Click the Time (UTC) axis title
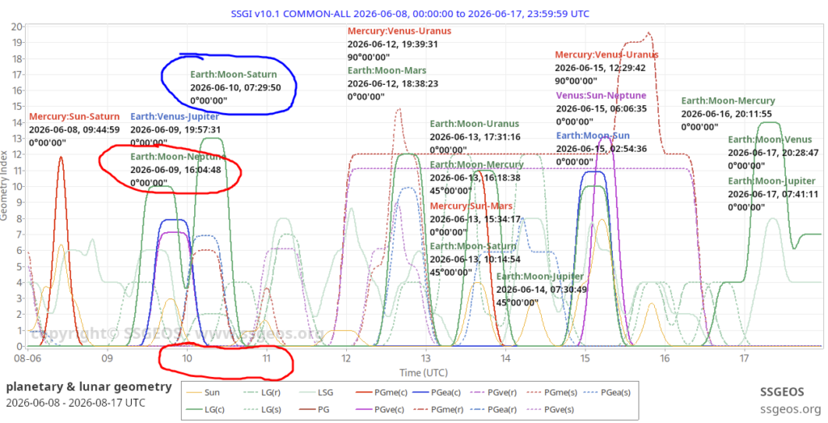 (425, 373)
